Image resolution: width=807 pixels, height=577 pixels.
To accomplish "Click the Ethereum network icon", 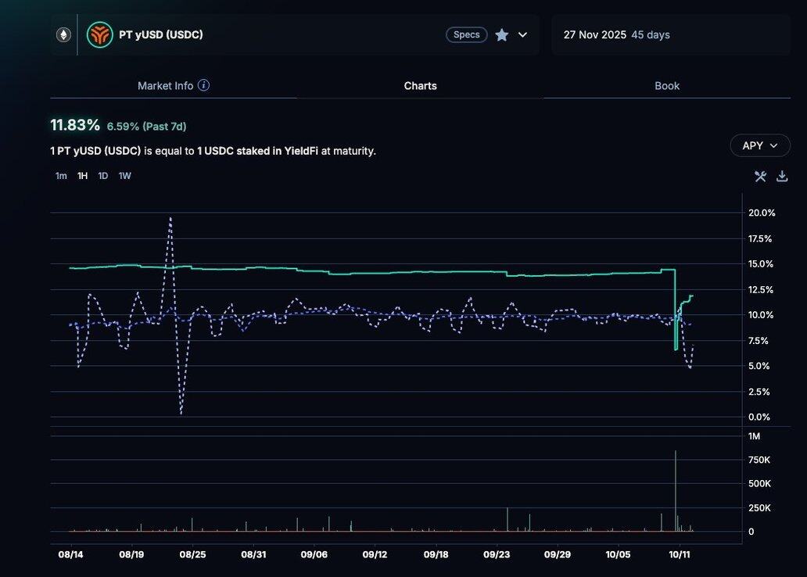I will pos(63,34).
